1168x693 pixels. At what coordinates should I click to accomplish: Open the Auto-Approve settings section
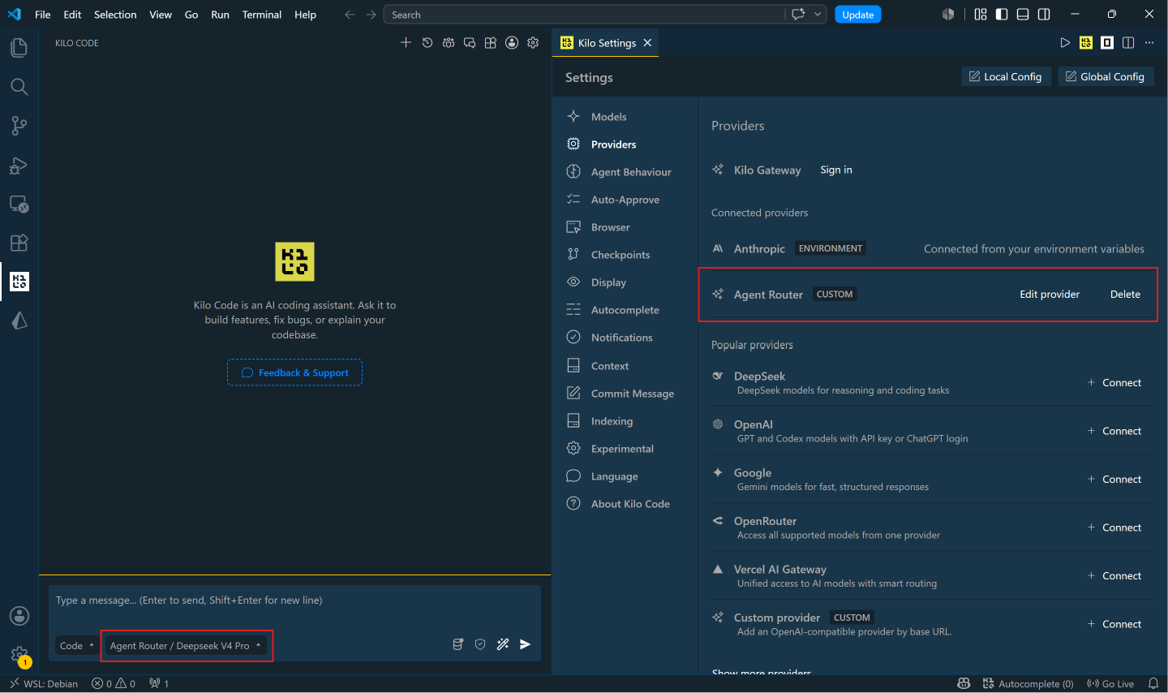[x=625, y=200]
